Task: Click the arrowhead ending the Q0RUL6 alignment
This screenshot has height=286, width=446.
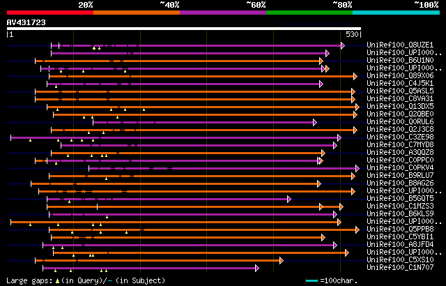Action: point(315,122)
